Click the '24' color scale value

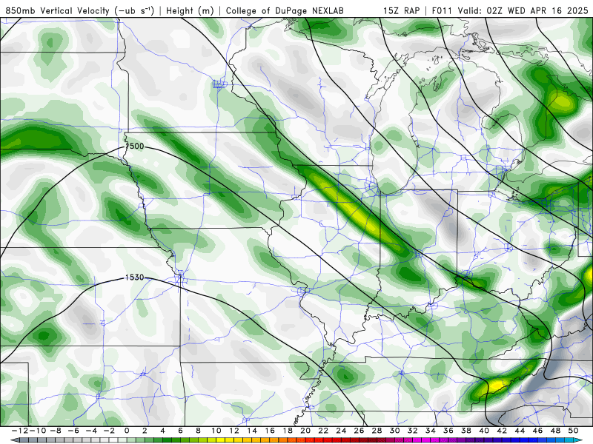(x=341, y=431)
